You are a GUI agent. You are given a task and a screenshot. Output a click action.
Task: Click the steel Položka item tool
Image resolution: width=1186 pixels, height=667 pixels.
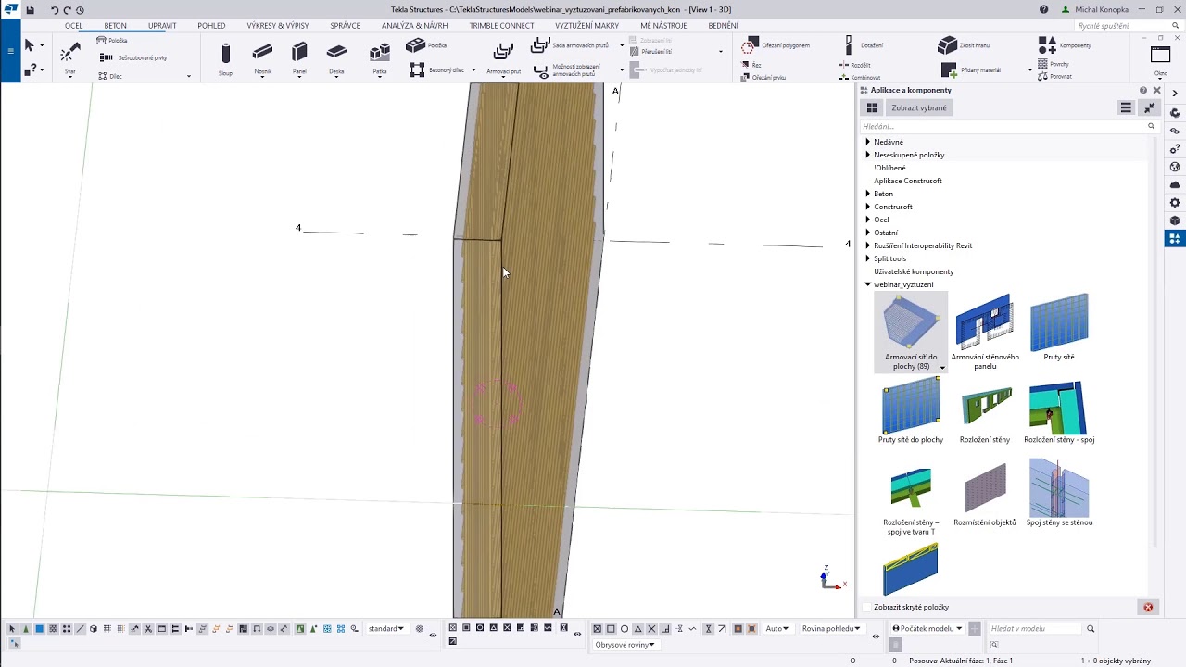click(x=112, y=41)
